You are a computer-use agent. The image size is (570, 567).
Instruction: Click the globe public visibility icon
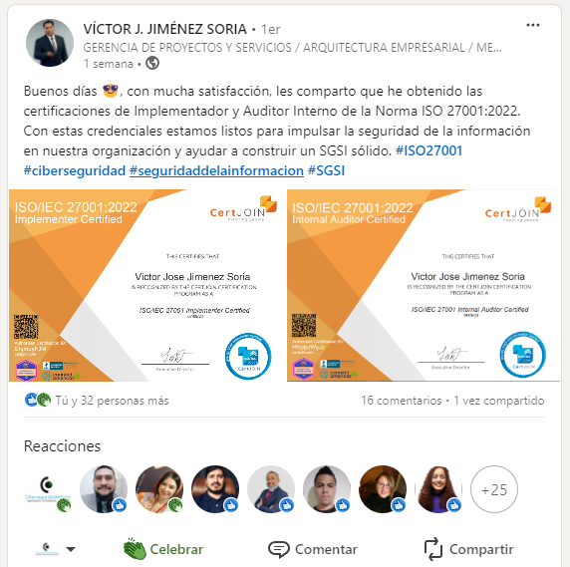(152, 63)
